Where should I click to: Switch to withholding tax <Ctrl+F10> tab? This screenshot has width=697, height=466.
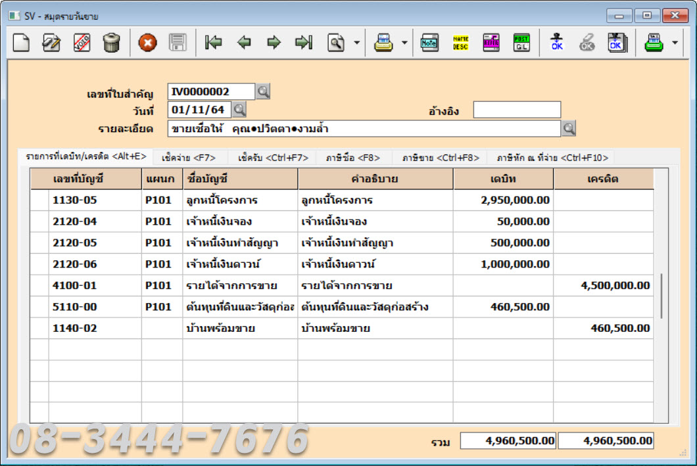pos(552,158)
